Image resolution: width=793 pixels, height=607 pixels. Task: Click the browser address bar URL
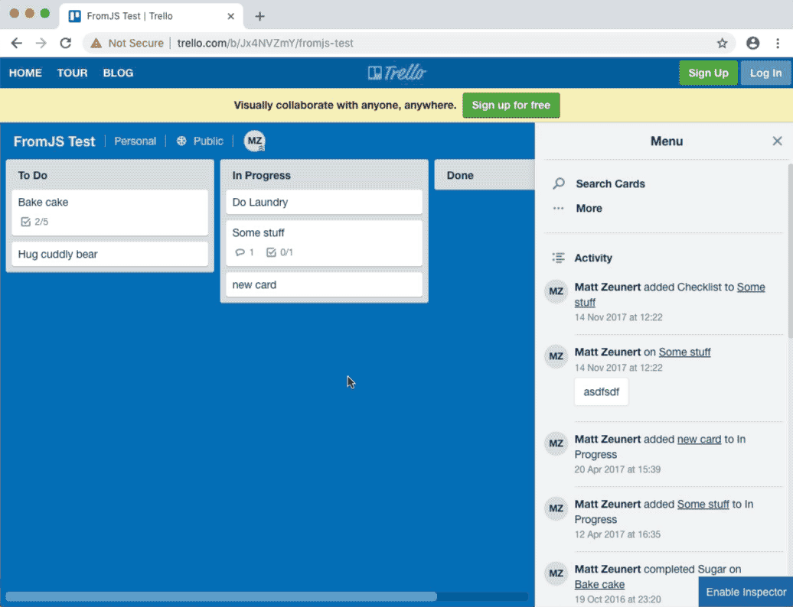point(265,44)
